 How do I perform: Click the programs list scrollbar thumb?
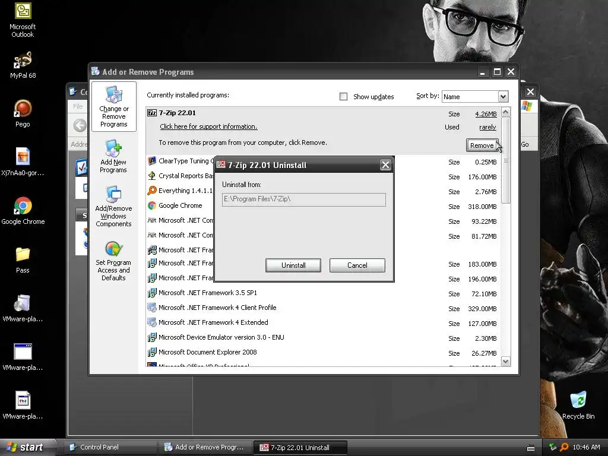(506, 160)
